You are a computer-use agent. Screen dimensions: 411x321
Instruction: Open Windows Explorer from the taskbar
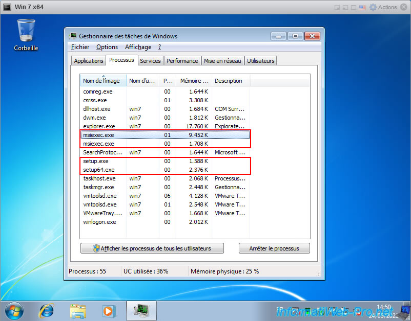pos(78,310)
